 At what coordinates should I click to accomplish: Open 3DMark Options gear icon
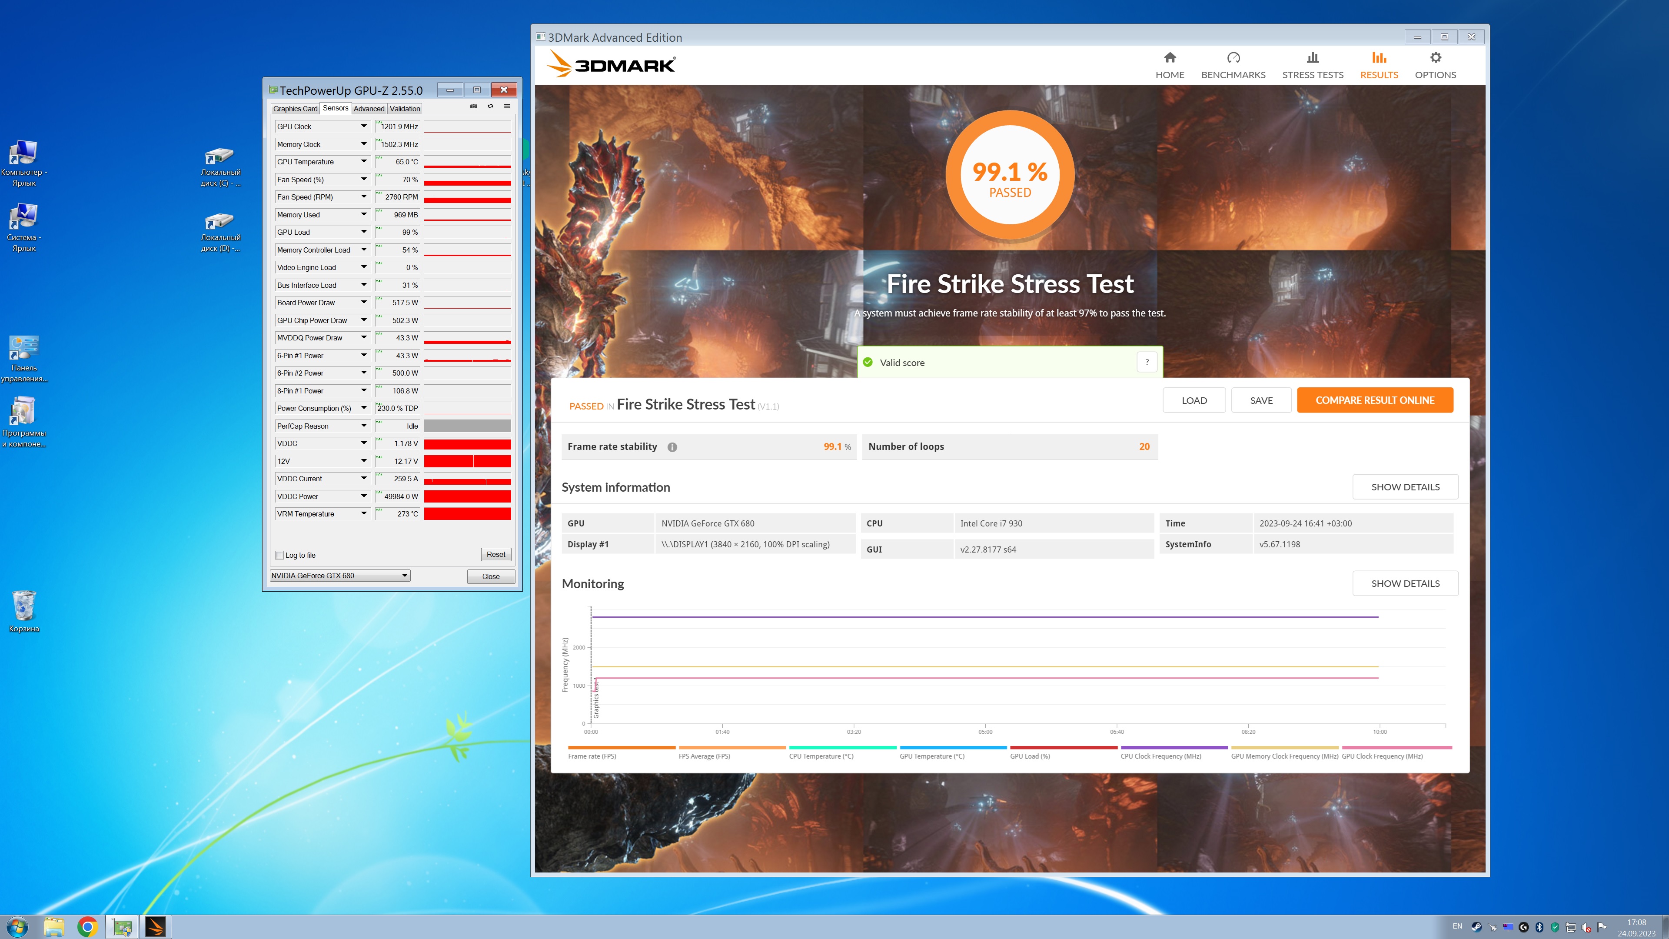point(1435,58)
